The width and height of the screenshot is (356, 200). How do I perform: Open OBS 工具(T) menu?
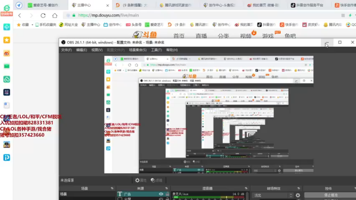[157, 50]
